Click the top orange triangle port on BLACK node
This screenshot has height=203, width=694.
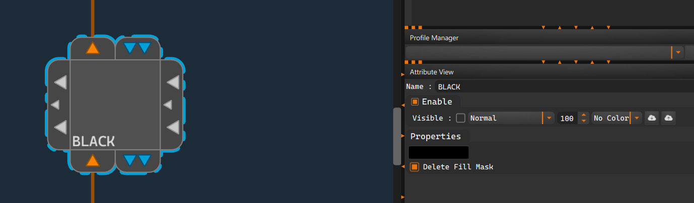tap(92, 48)
